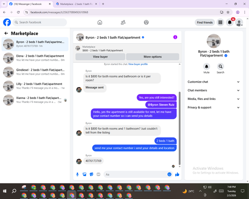Search within the conversation
This screenshot has height=199, width=249.
pyautogui.click(x=221, y=67)
